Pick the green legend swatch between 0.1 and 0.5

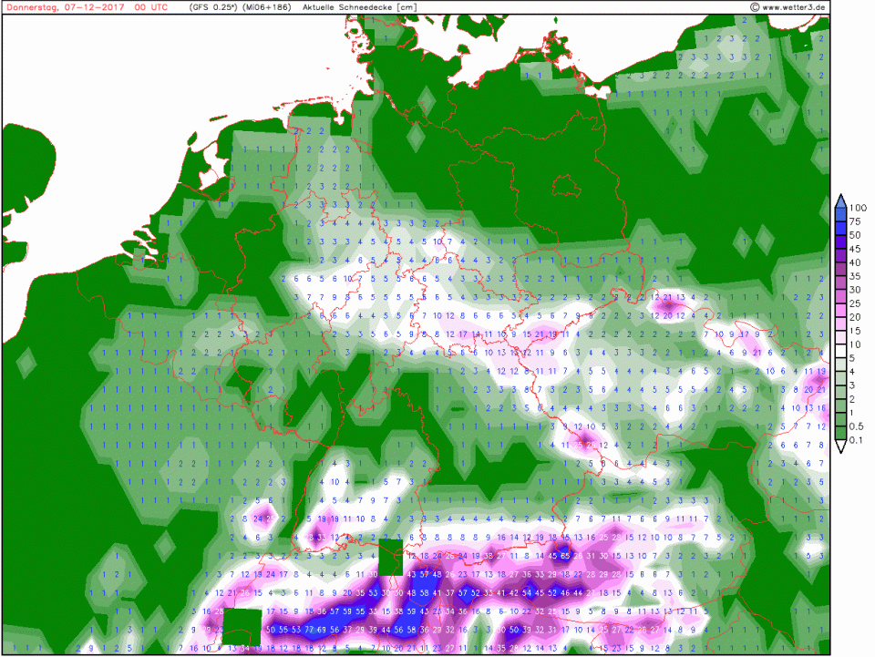[840, 433]
